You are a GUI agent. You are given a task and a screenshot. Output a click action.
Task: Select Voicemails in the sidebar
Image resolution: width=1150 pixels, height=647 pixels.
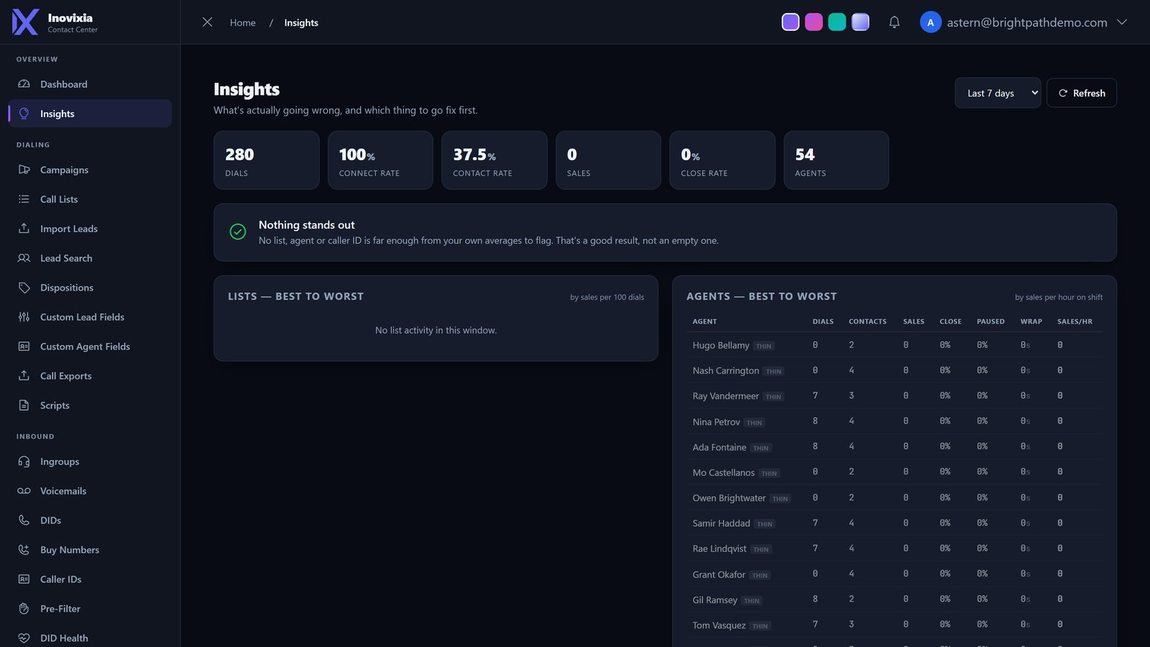click(x=90, y=491)
